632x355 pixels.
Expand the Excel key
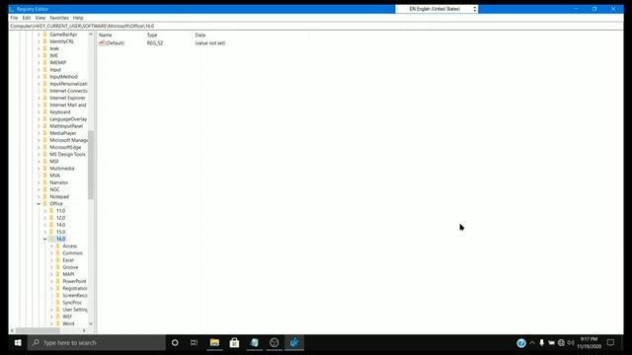coord(51,260)
